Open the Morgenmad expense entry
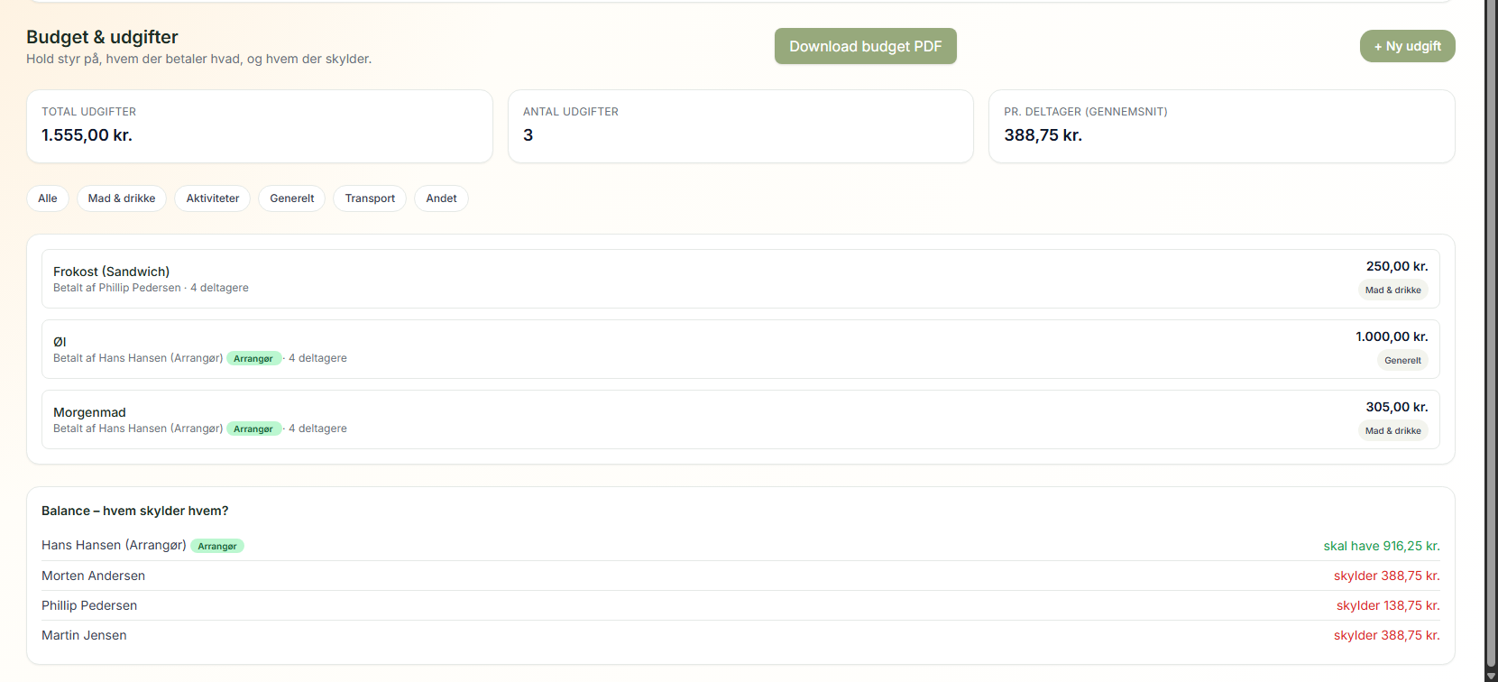 [631, 419]
